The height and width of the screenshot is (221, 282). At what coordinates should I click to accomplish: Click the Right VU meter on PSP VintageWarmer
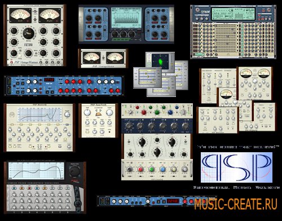pos(50,15)
